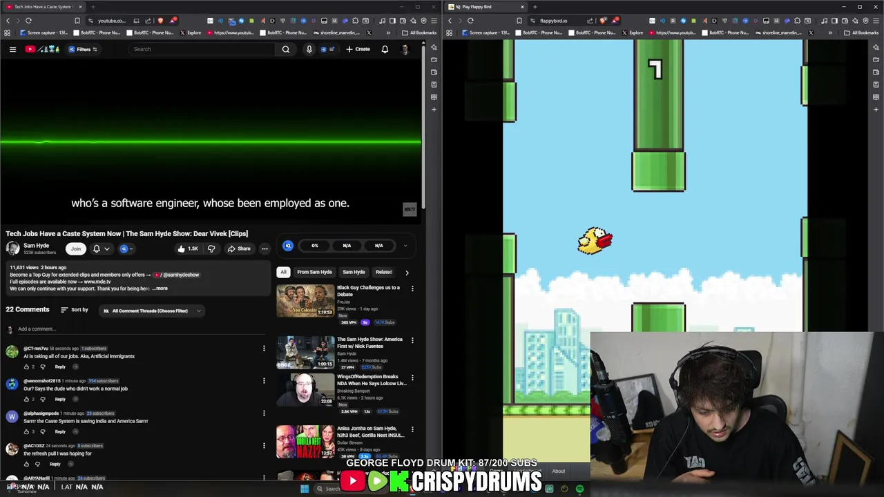Open the video's more actions ellipsis
The image size is (884, 497).
265,248
